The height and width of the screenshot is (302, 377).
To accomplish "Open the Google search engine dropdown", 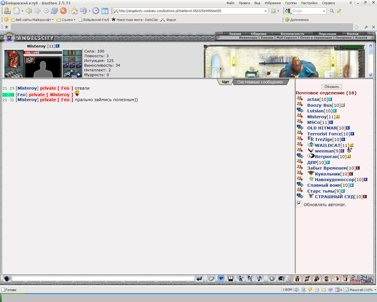I will tap(324, 11).
